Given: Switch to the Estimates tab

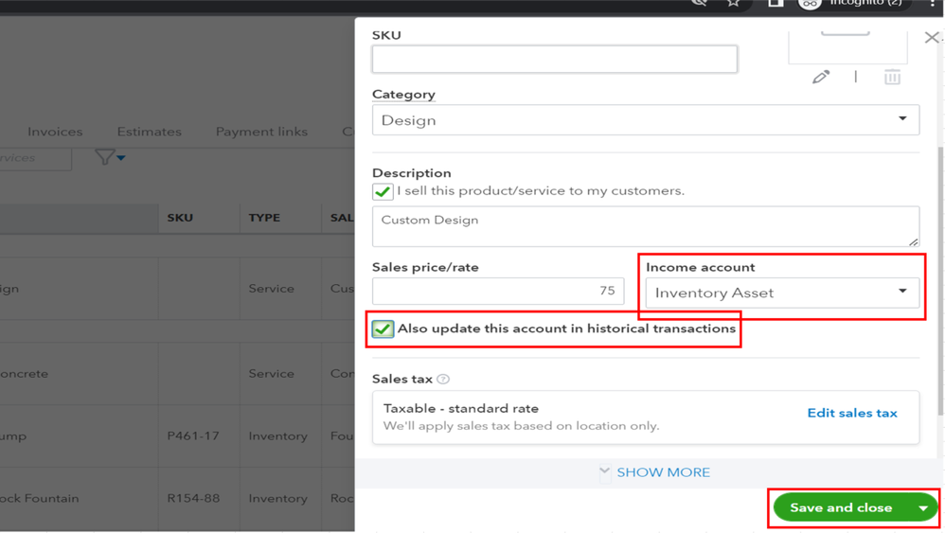Looking at the screenshot, I should pyautogui.click(x=149, y=132).
